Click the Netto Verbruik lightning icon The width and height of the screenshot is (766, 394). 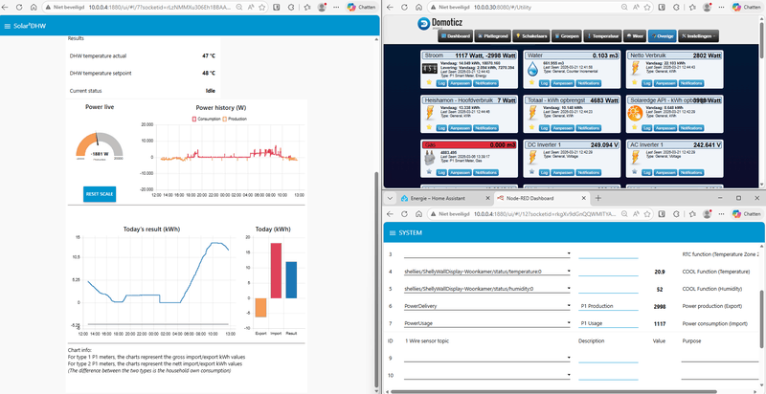[635, 69]
